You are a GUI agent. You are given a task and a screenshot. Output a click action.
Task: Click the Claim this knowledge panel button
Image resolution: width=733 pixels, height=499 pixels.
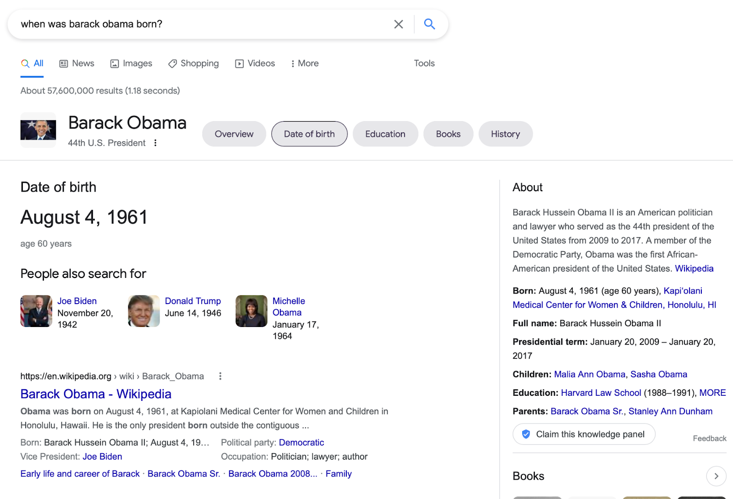click(x=584, y=434)
